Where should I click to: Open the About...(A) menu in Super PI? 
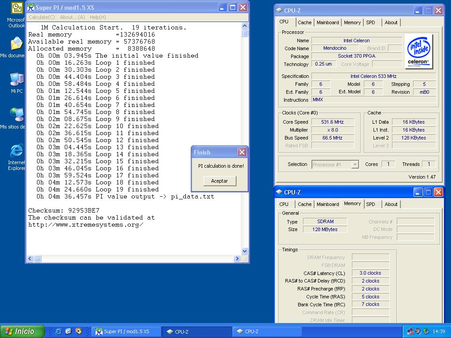pos(72,17)
